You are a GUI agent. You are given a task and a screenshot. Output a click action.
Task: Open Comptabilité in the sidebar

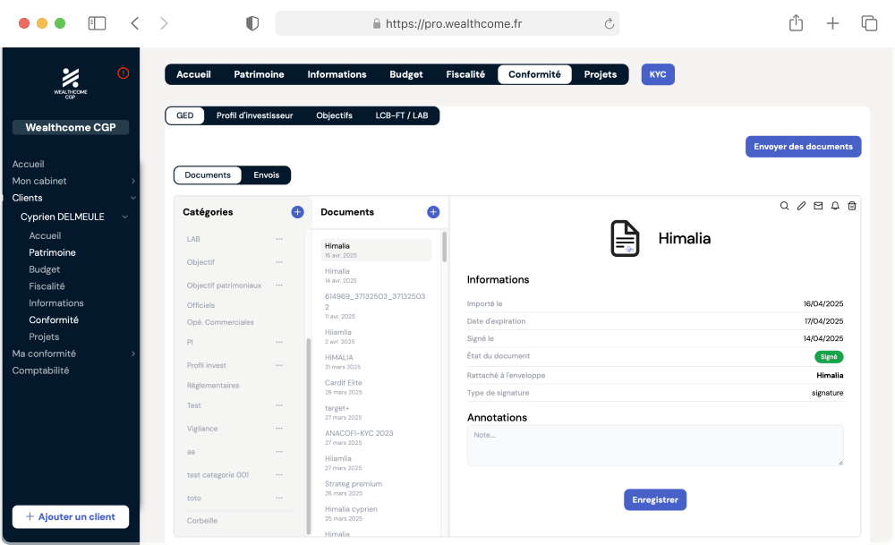pyautogui.click(x=40, y=371)
